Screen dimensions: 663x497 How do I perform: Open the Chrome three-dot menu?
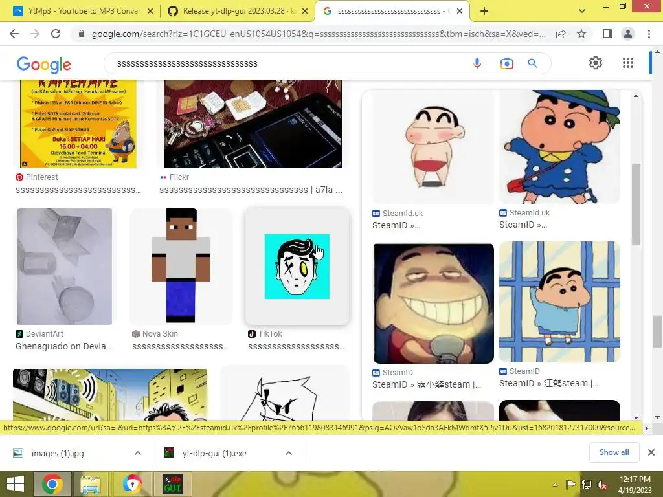[x=649, y=34]
